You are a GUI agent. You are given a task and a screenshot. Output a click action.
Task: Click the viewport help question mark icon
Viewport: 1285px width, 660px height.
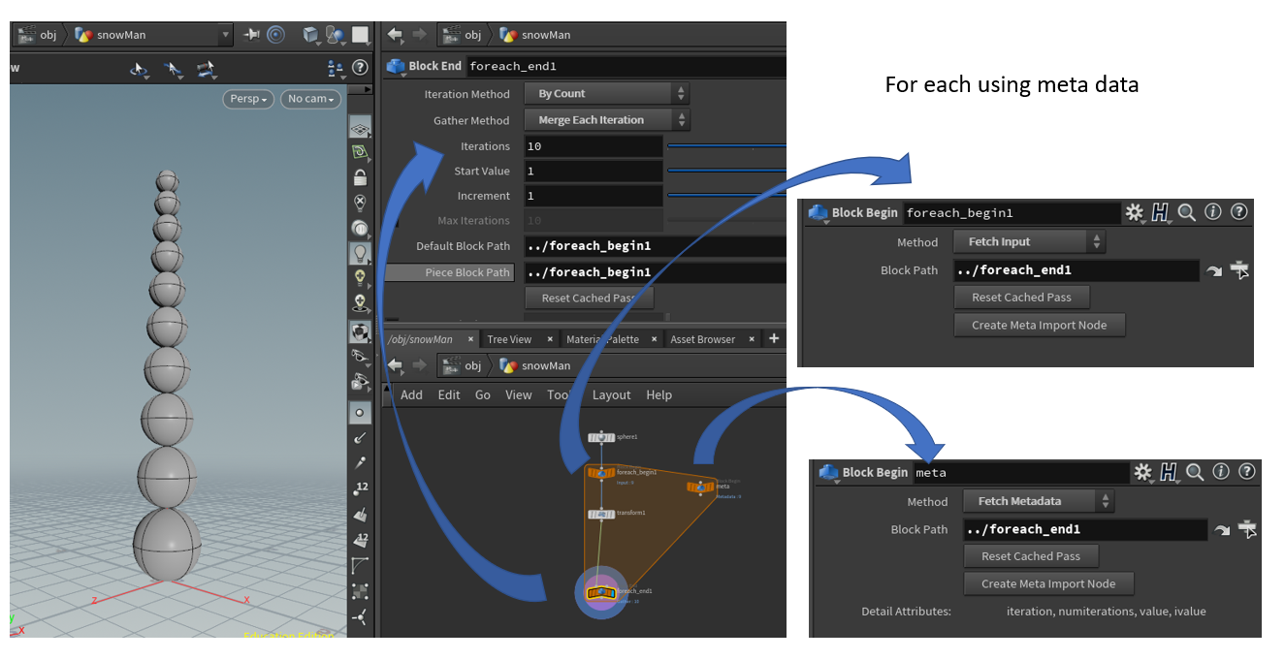[360, 68]
